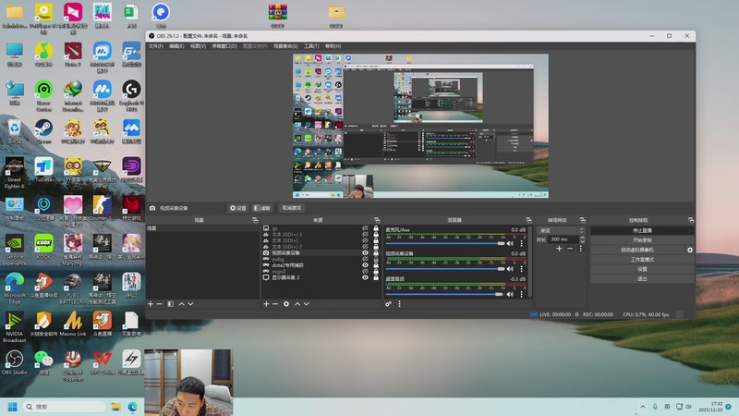Adjust the 桌面音频 volume slider
Screen dimensions: 739x416
pyautogui.click(x=445, y=294)
